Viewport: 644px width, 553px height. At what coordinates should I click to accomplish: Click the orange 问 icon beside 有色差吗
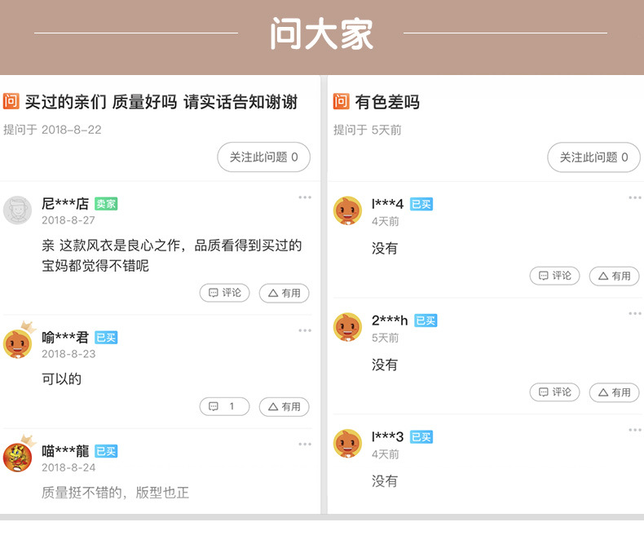point(342,101)
